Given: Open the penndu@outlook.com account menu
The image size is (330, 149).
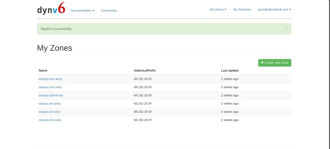Looking at the screenshot, I should 274,10.
